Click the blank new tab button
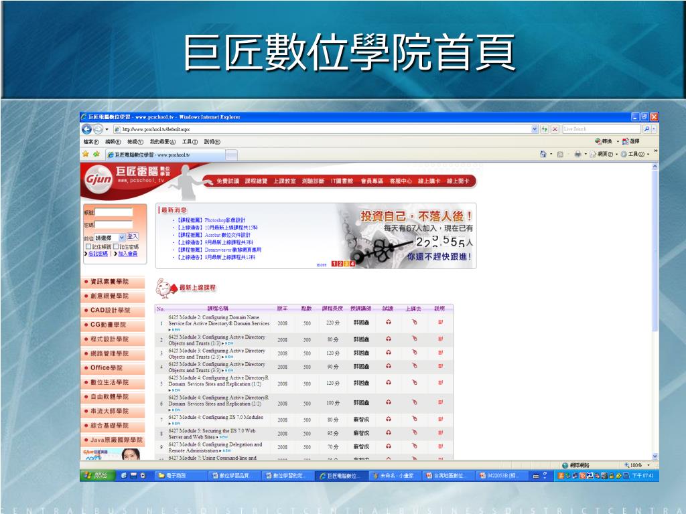686x514 pixels. [232, 155]
